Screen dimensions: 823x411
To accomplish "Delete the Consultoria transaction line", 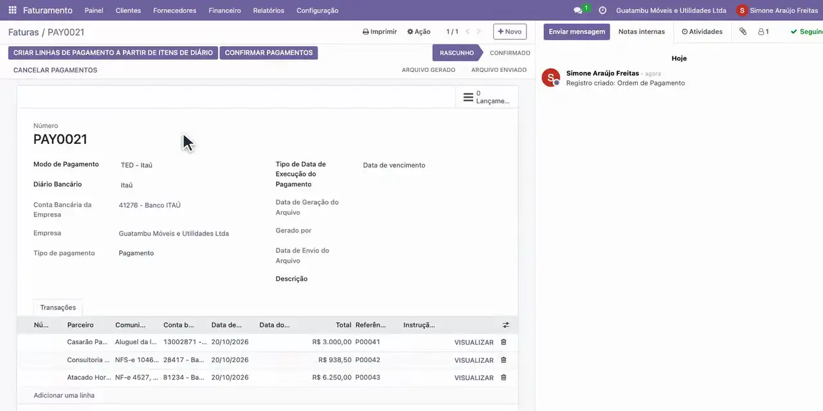I will click(503, 360).
